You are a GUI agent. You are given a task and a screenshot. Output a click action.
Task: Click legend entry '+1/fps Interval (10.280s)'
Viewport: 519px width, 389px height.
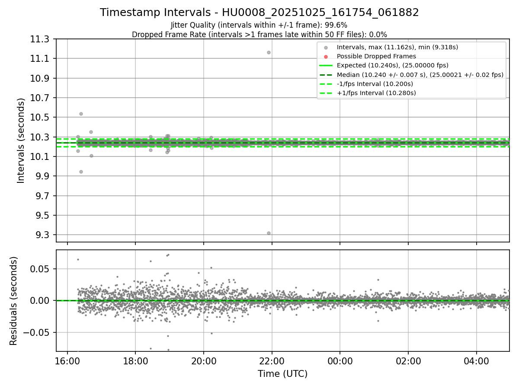click(376, 93)
